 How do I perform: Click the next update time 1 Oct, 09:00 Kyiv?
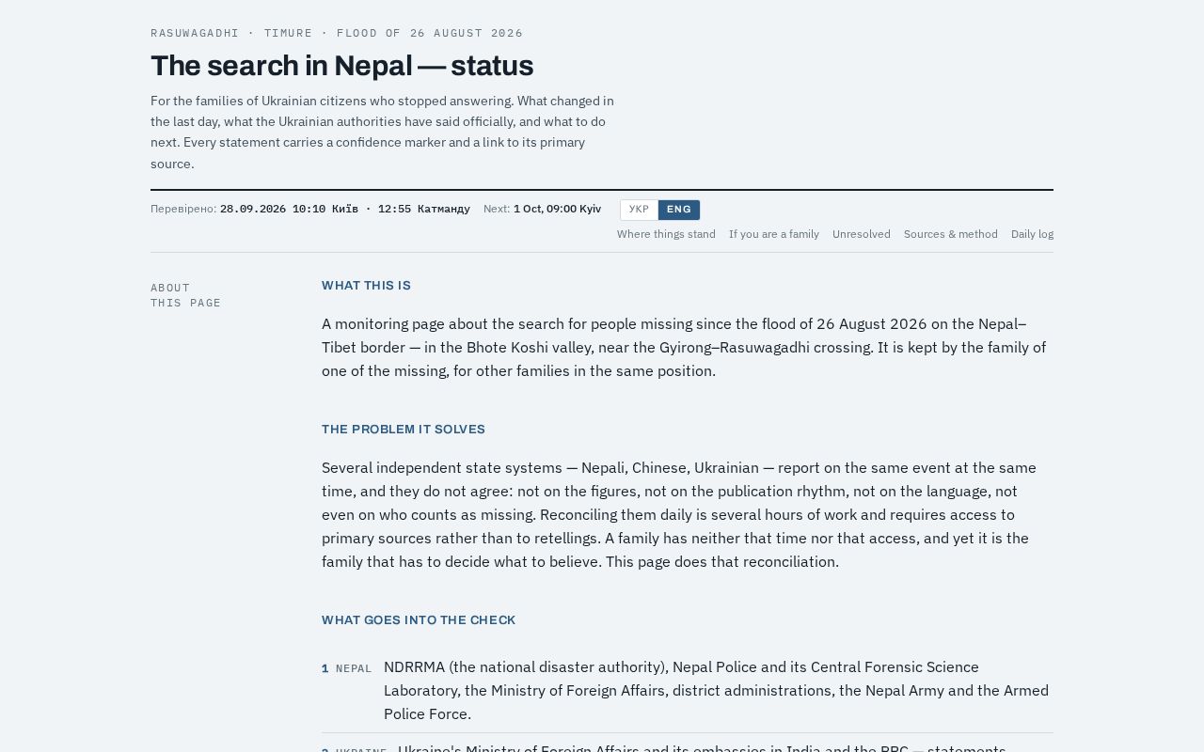pyautogui.click(x=557, y=209)
